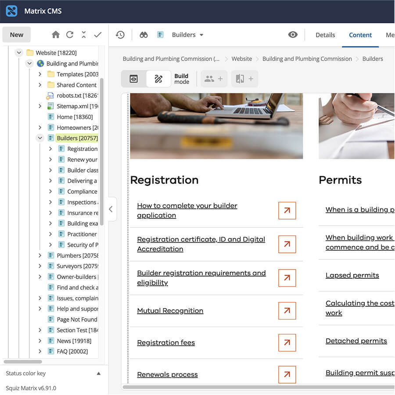Expand the Templates folder node

[40, 74]
